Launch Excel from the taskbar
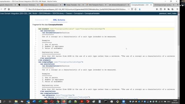The image size is (185, 104). 40,101
